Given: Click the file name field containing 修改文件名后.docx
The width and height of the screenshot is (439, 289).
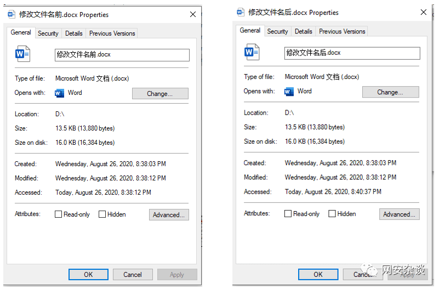Looking at the screenshot, I should 352,53.
